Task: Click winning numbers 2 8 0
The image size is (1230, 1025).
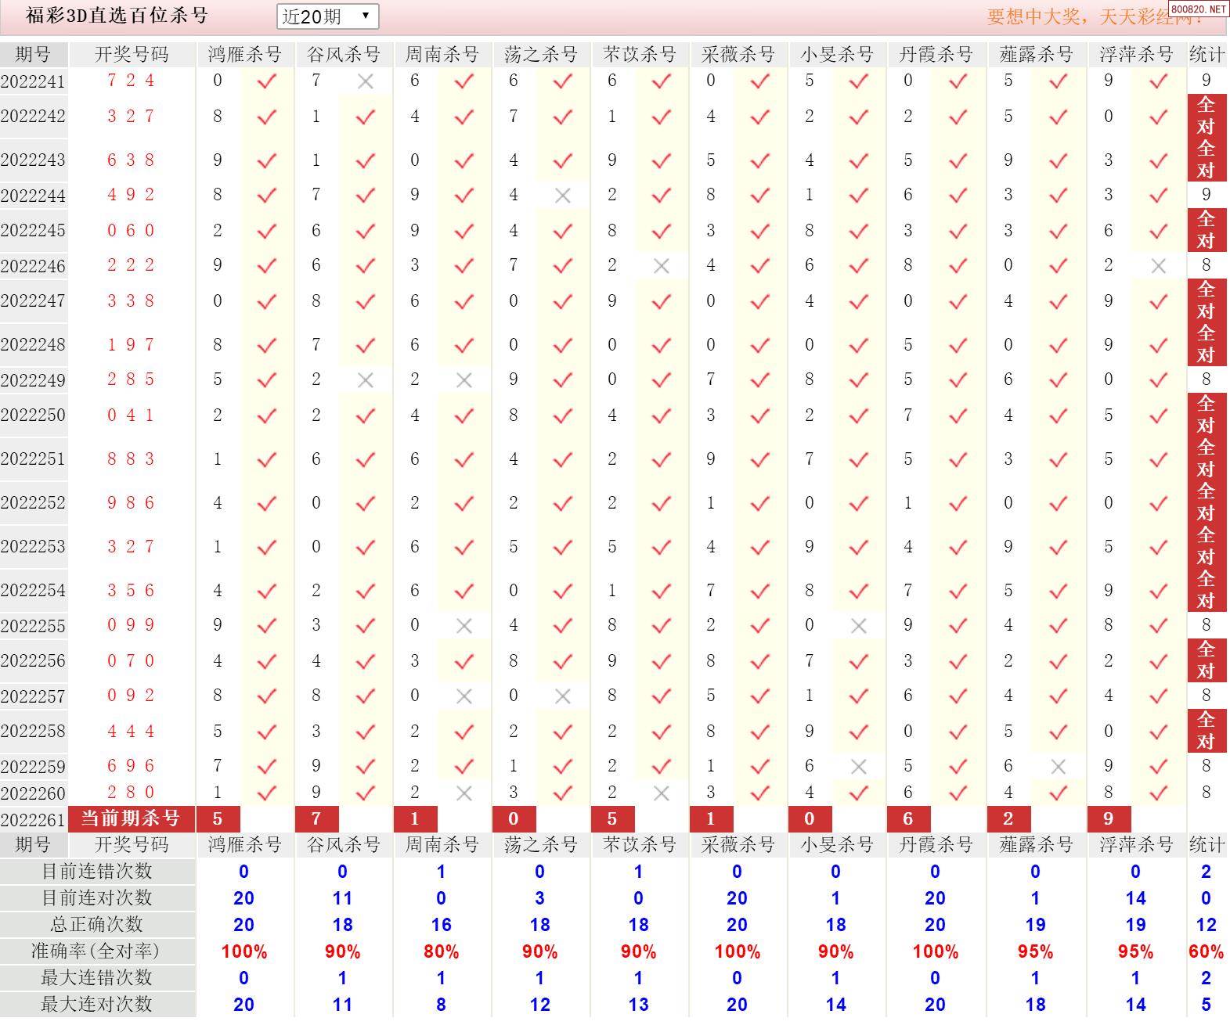Action: click(131, 793)
